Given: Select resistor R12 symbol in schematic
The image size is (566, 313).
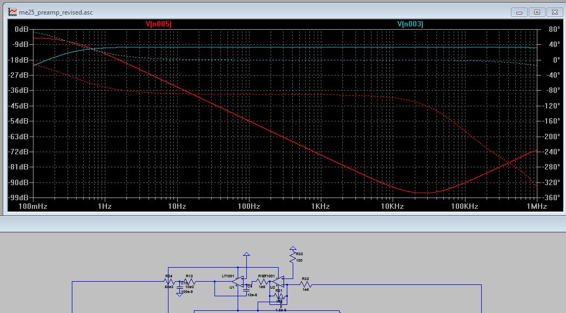Looking at the screenshot, I should point(190,282).
